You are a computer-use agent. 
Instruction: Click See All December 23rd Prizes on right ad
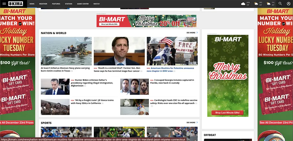coord(276,123)
